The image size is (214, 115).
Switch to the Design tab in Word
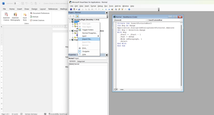pos(34,9)
